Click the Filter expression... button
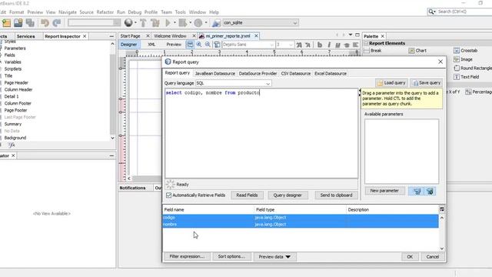The height and width of the screenshot is (277, 492). click(x=187, y=256)
